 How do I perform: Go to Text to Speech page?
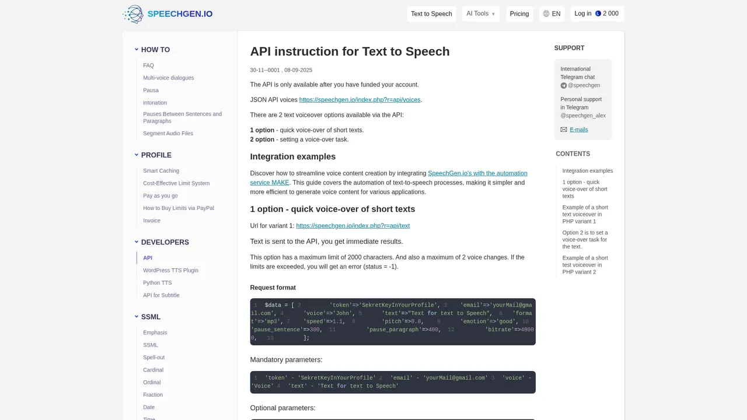(431, 13)
